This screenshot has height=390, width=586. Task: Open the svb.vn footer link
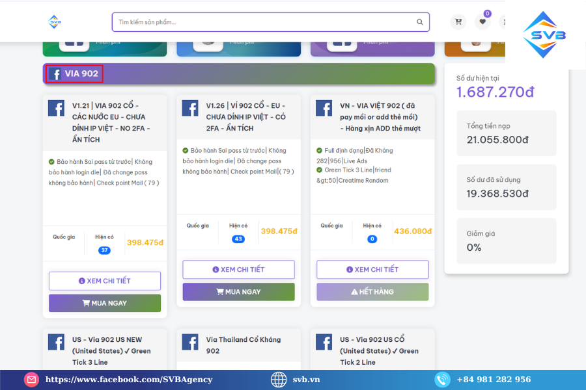306,380
